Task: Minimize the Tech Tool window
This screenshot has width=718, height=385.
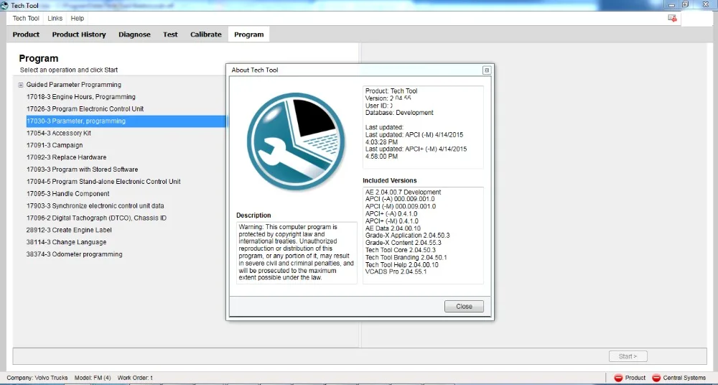Action: point(671,4)
